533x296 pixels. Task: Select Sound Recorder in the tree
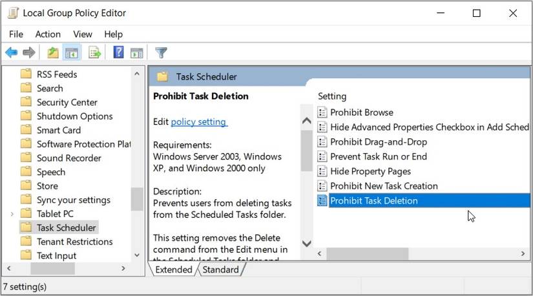69,158
